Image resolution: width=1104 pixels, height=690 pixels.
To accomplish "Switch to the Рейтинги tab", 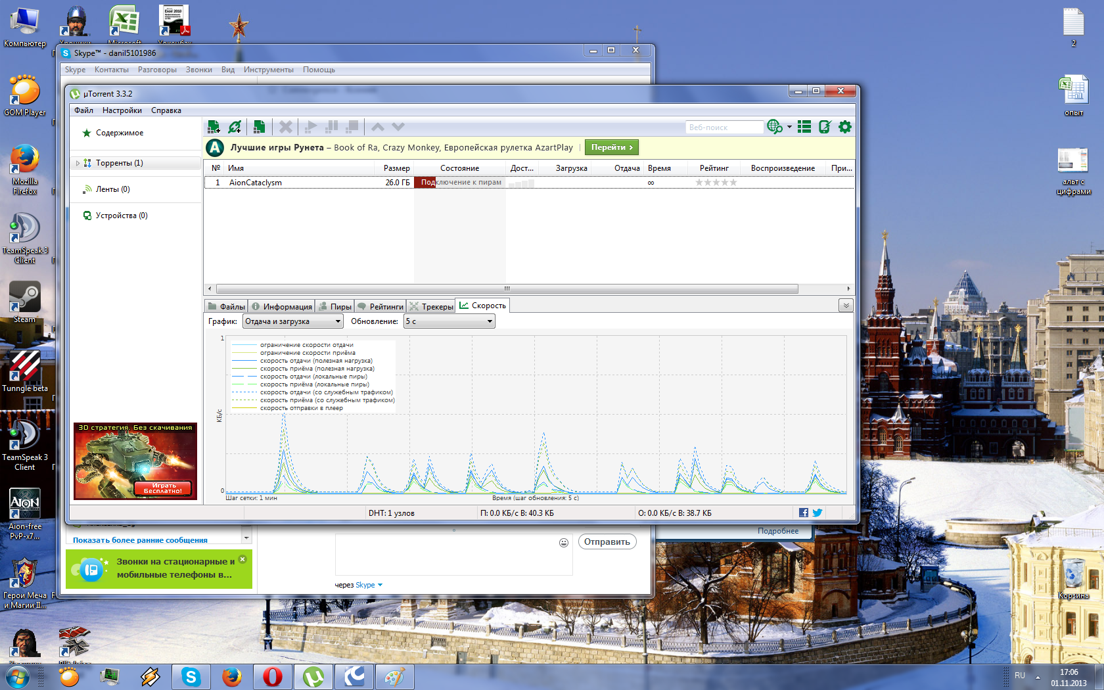I will pyautogui.click(x=380, y=307).
